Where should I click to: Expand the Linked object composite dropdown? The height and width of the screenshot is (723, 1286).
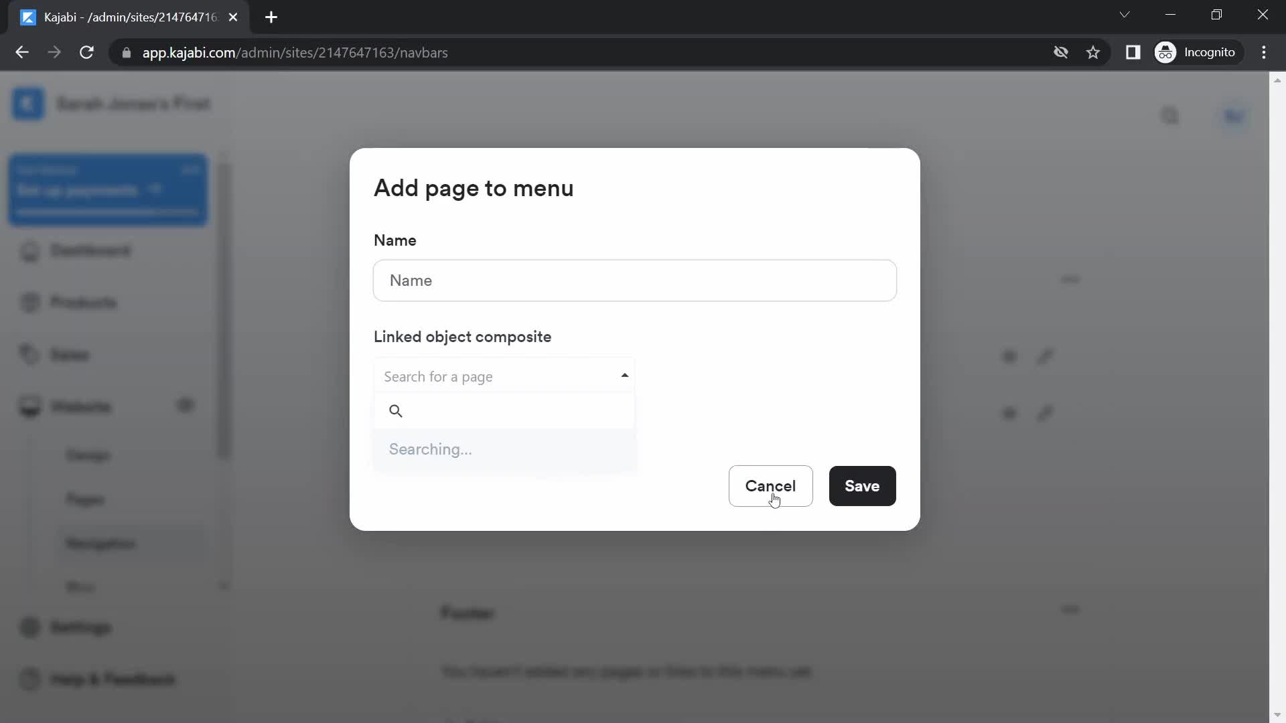(x=504, y=376)
